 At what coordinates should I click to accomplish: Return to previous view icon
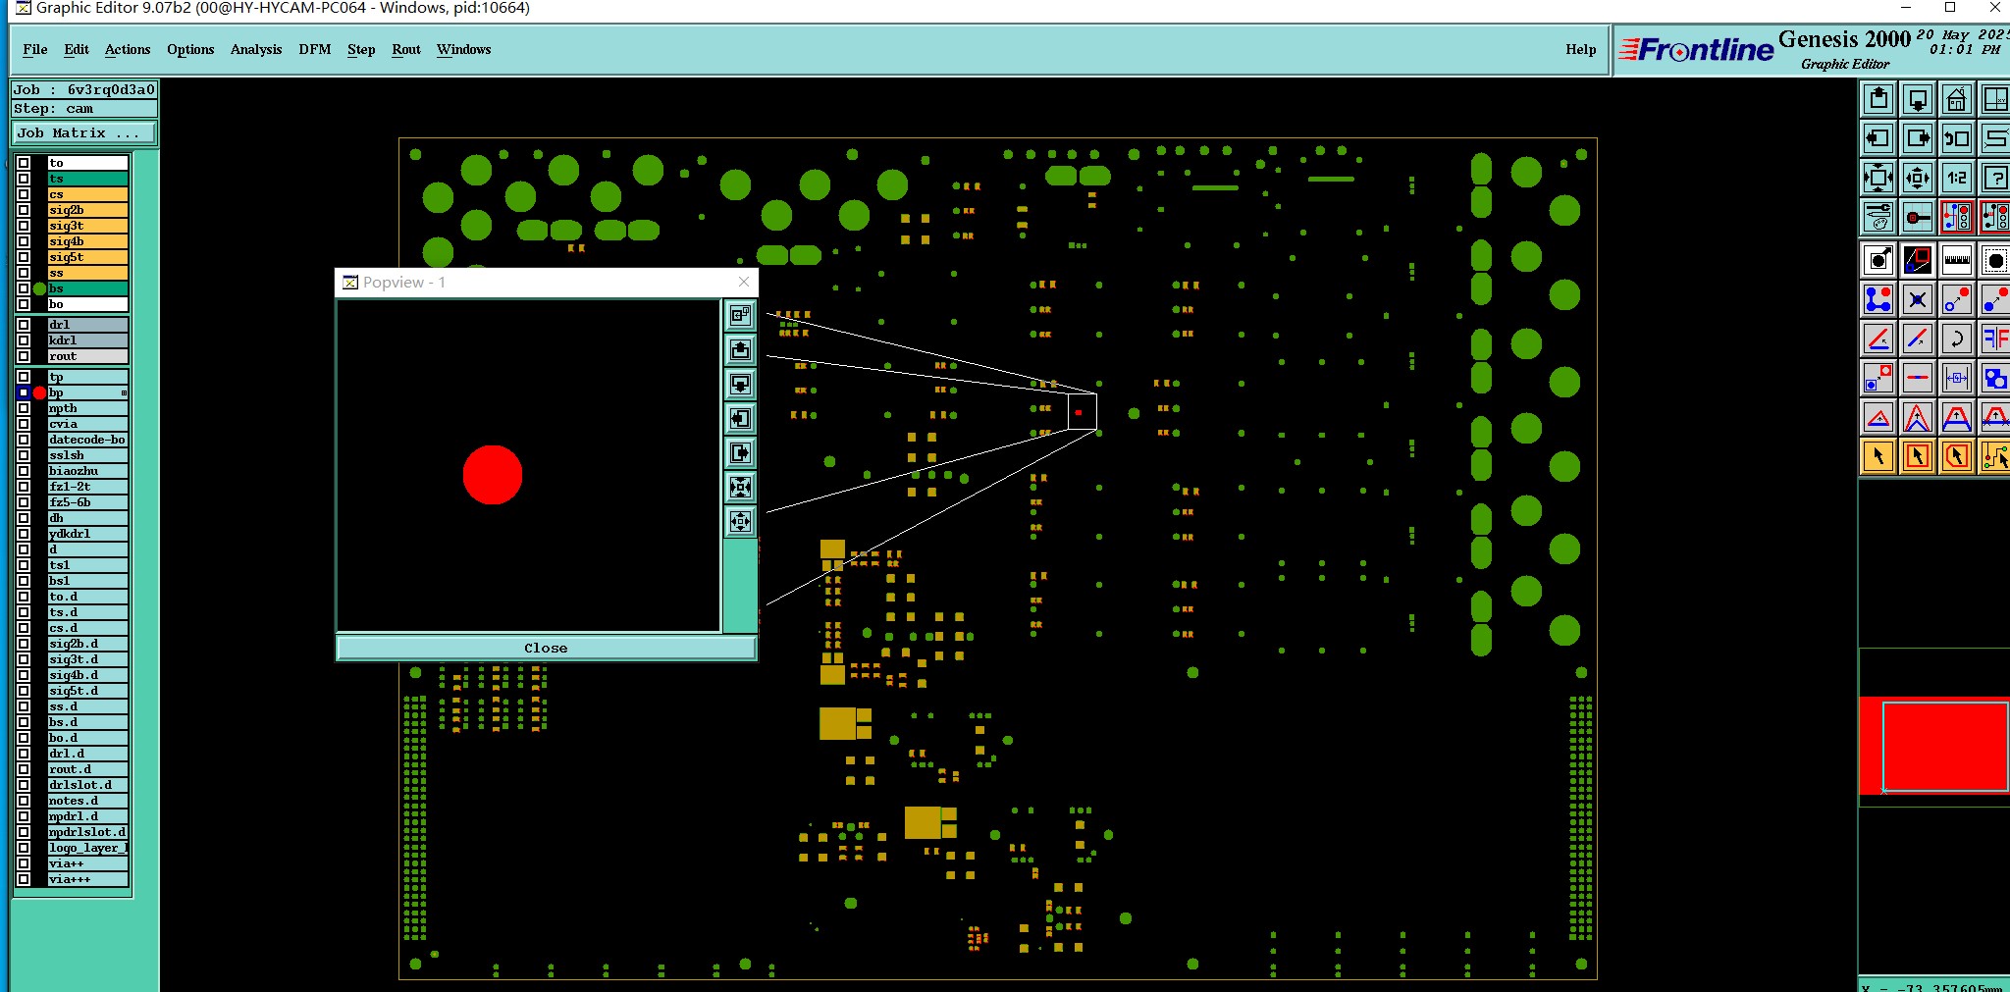(x=1957, y=138)
